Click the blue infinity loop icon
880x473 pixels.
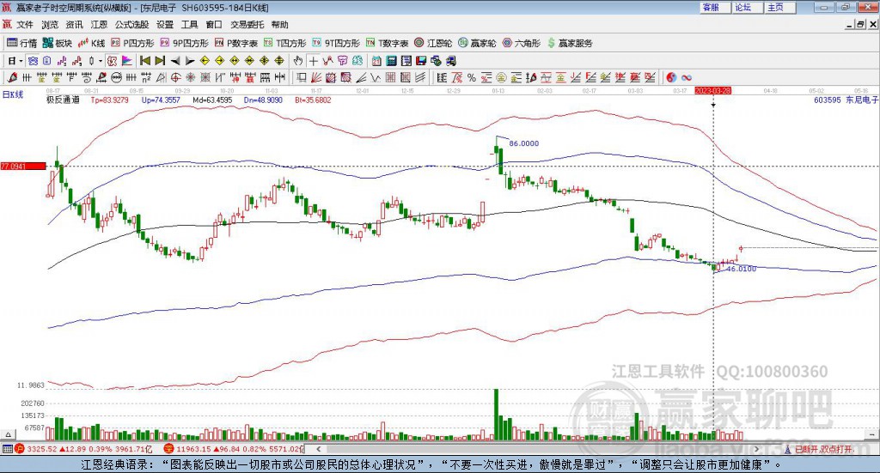[x=687, y=78]
